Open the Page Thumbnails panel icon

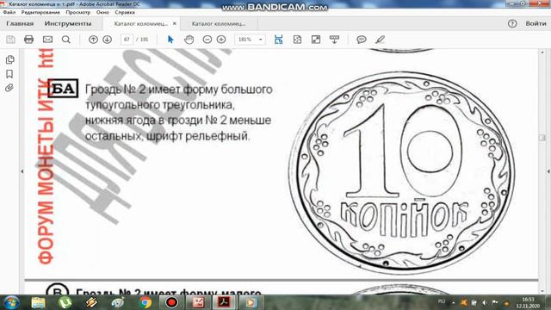pyautogui.click(x=9, y=59)
